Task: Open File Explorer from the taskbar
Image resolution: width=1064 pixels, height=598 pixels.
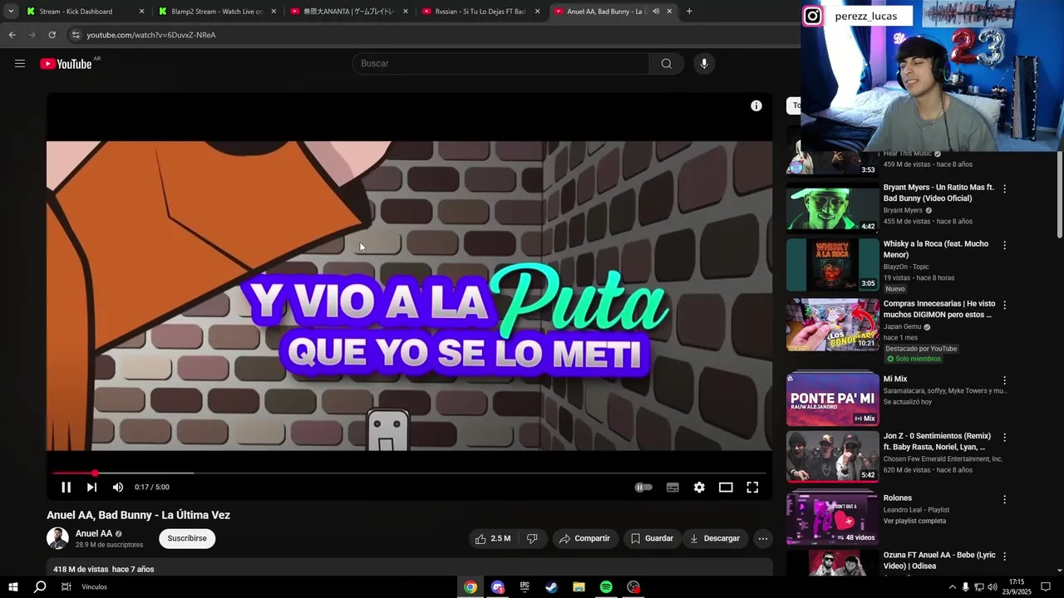Action: pos(579,587)
